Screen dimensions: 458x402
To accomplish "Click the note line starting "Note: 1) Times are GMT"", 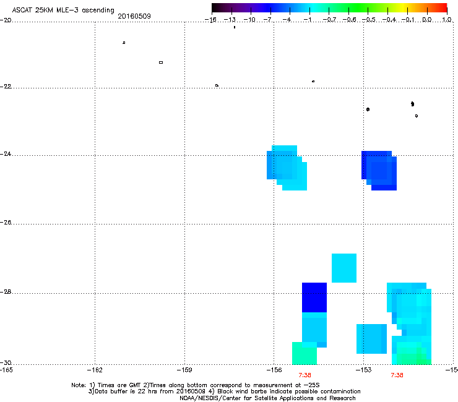I will (x=196, y=385).
